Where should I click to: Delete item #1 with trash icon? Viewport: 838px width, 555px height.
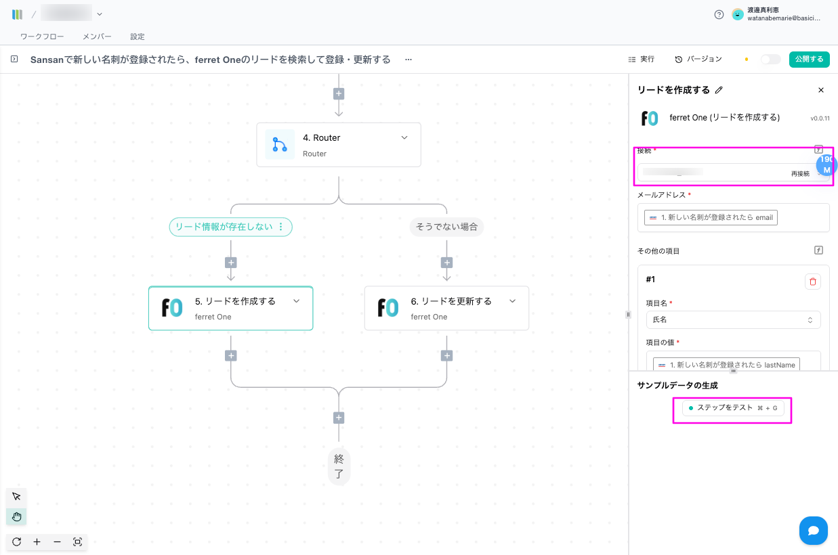(x=813, y=282)
